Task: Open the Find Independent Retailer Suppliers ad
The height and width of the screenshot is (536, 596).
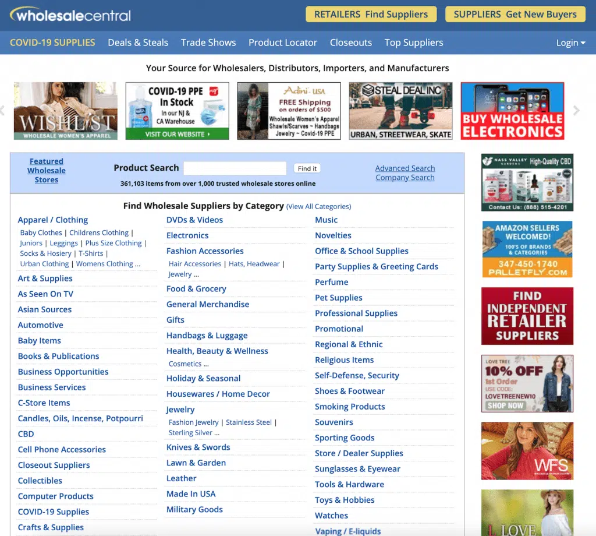Action: pyautogui.click(x=527, y=316)
